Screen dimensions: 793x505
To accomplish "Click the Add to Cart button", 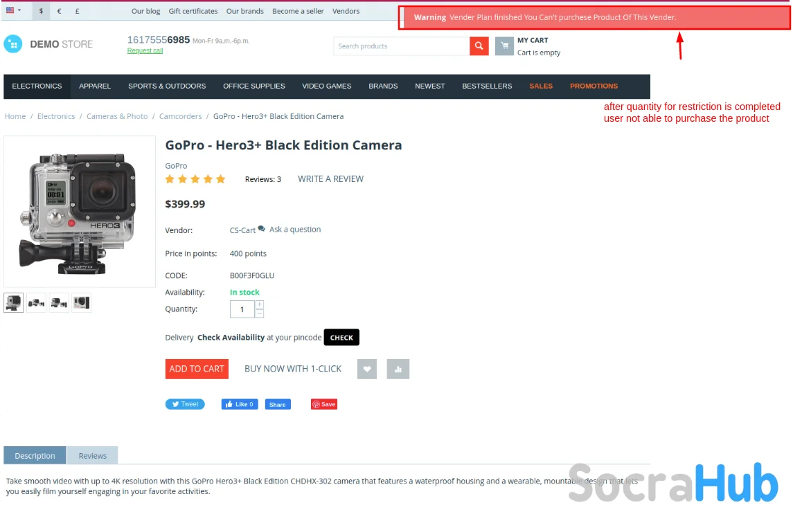I will [x=197, y=369].
